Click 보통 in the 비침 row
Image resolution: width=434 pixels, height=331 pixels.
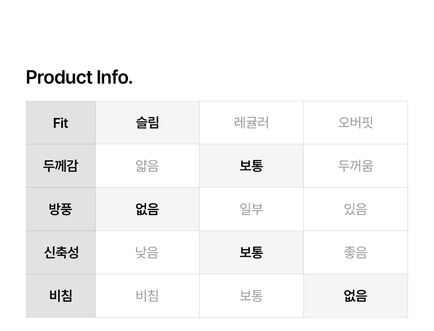coord(251,296)
